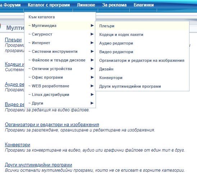Choose ~ Интернет in catalog menu
This screenshot has width=197, height=175.
click(60, 43)
